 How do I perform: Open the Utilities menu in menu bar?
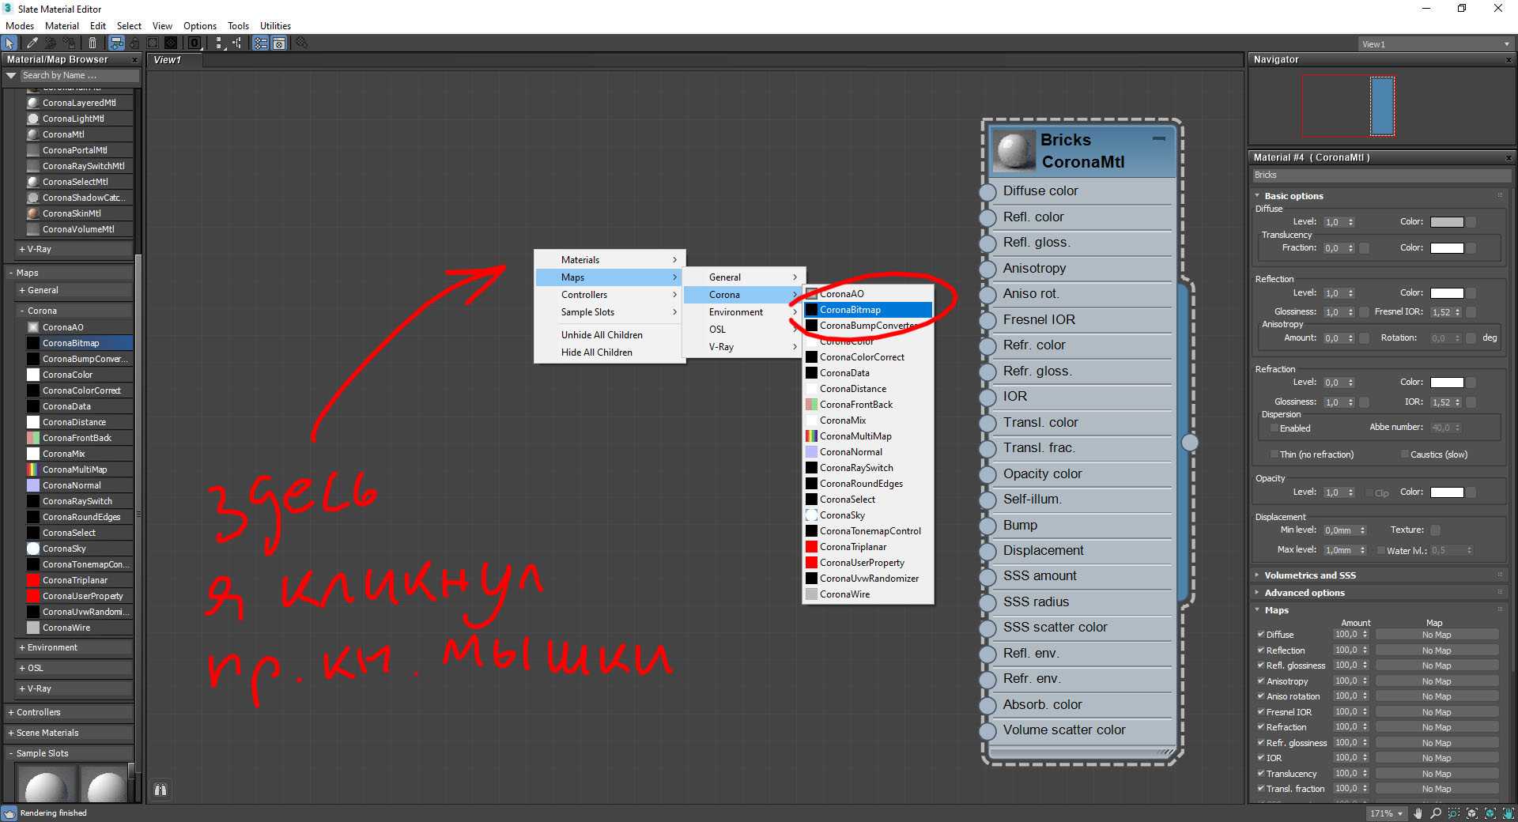pyautogui.click(x=275, y=26)
